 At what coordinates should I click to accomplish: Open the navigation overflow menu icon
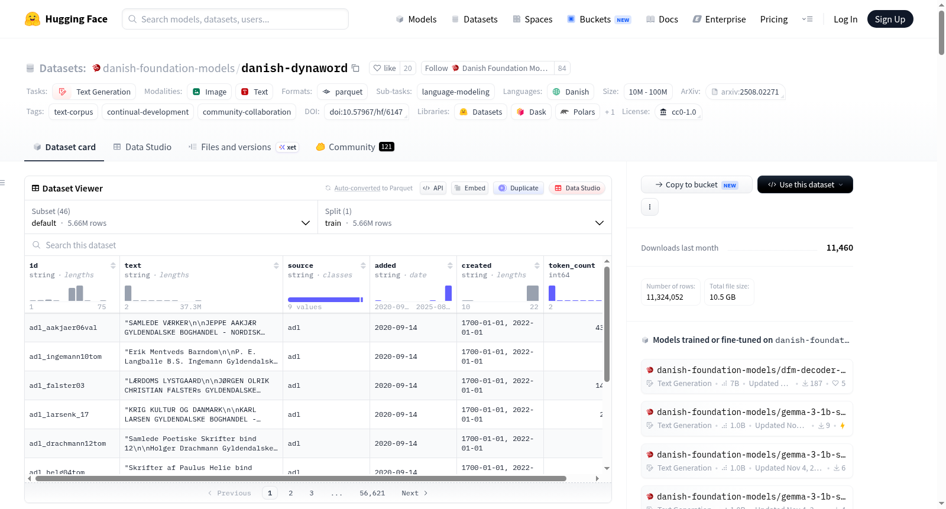(x=807, y=19)
